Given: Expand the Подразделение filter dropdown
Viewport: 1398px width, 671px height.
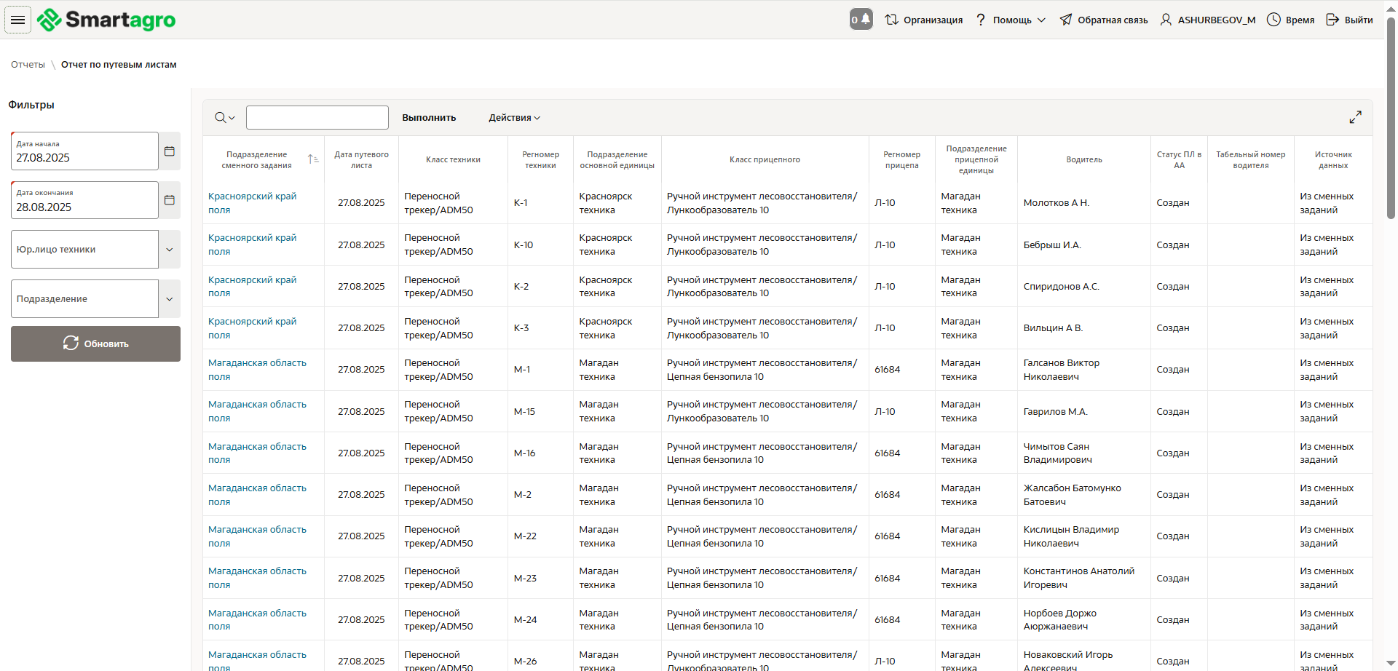Looking at the screenshot, I should [x=170, y=299].
